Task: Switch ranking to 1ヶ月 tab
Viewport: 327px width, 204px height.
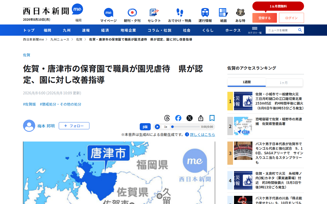Action: click(x=284, y=83)
